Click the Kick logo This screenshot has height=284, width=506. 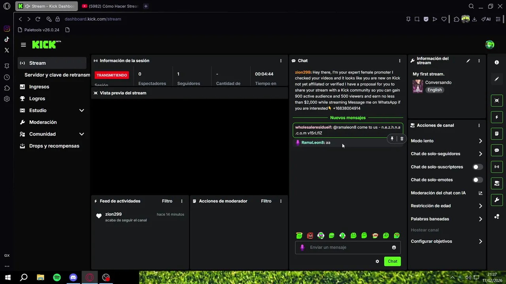(x=46, y=45)
